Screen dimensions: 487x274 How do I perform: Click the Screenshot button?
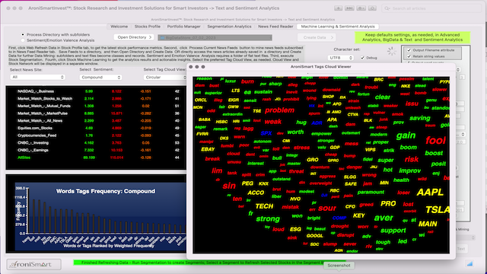(x=339, y=266)
